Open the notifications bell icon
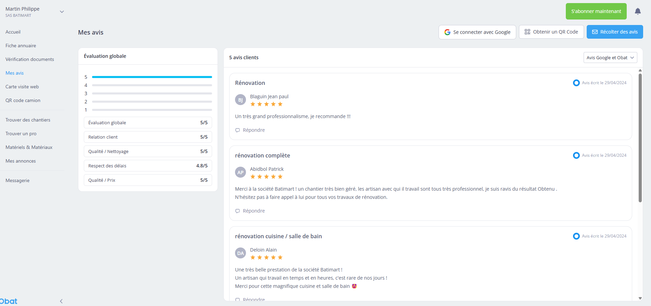The width and height of the screenshot is (651, 306). tap(638, 11)
